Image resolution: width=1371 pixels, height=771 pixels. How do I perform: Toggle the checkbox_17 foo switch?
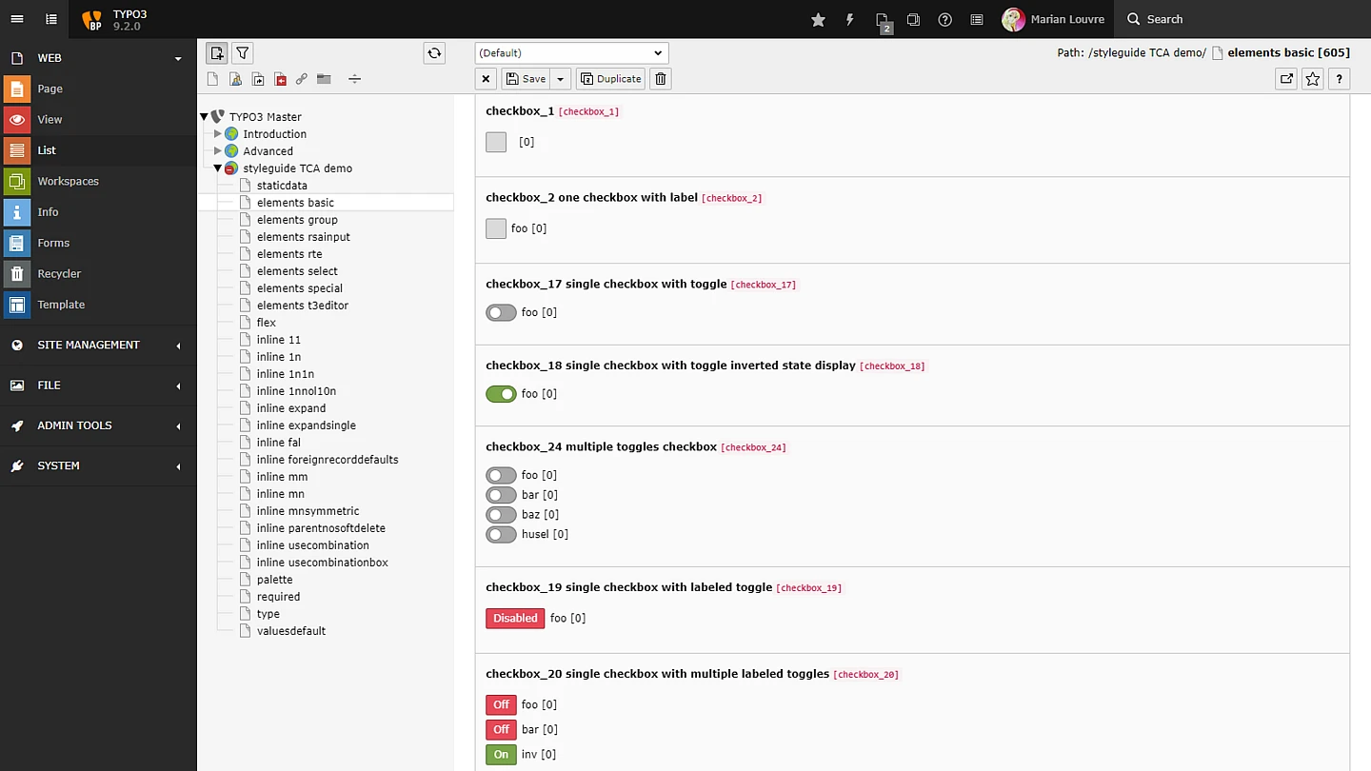501,312
